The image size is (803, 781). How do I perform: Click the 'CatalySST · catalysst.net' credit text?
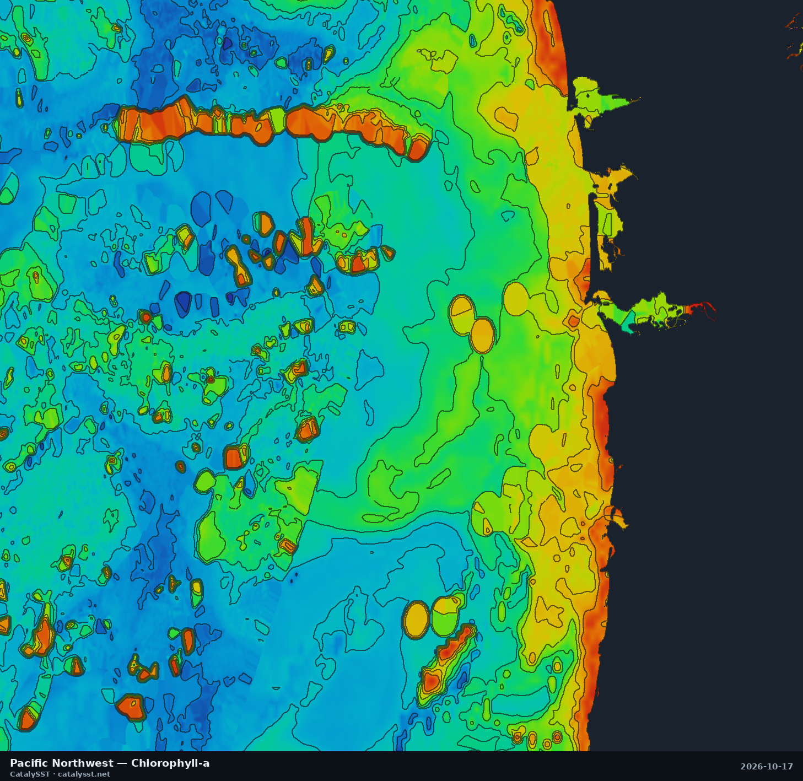pos(60,774)
